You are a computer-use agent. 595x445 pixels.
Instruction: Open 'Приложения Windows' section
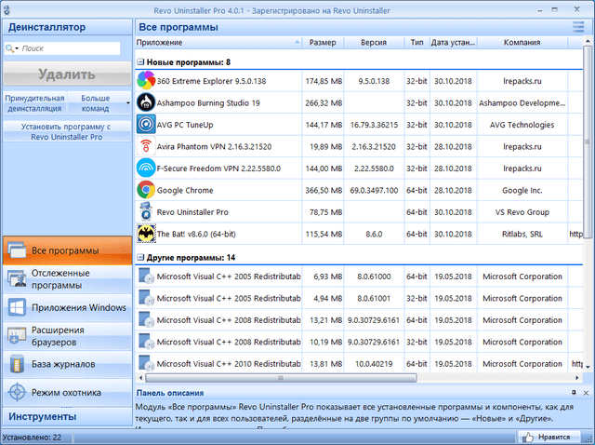click(x=66, y=307)
